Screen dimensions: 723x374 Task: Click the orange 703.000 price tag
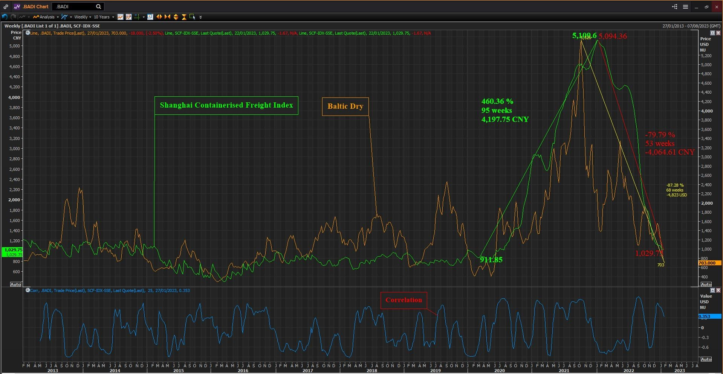click(709, 263)
